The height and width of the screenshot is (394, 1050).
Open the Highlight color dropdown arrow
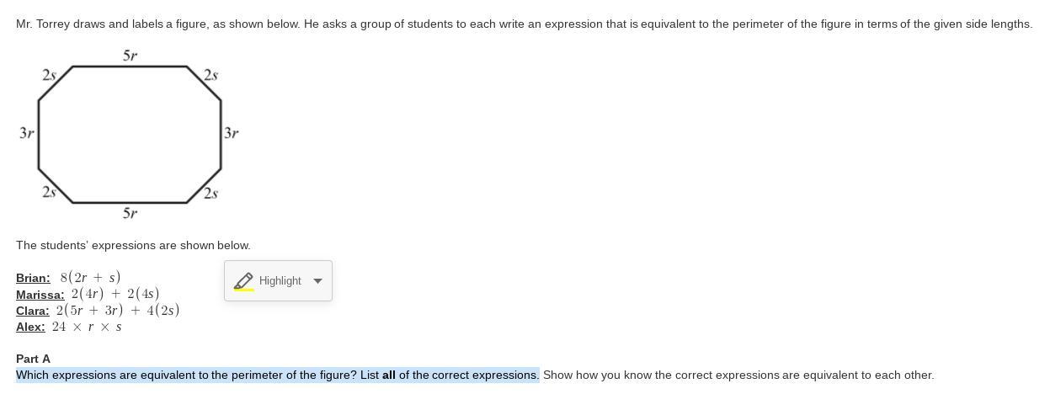point(317,281)
